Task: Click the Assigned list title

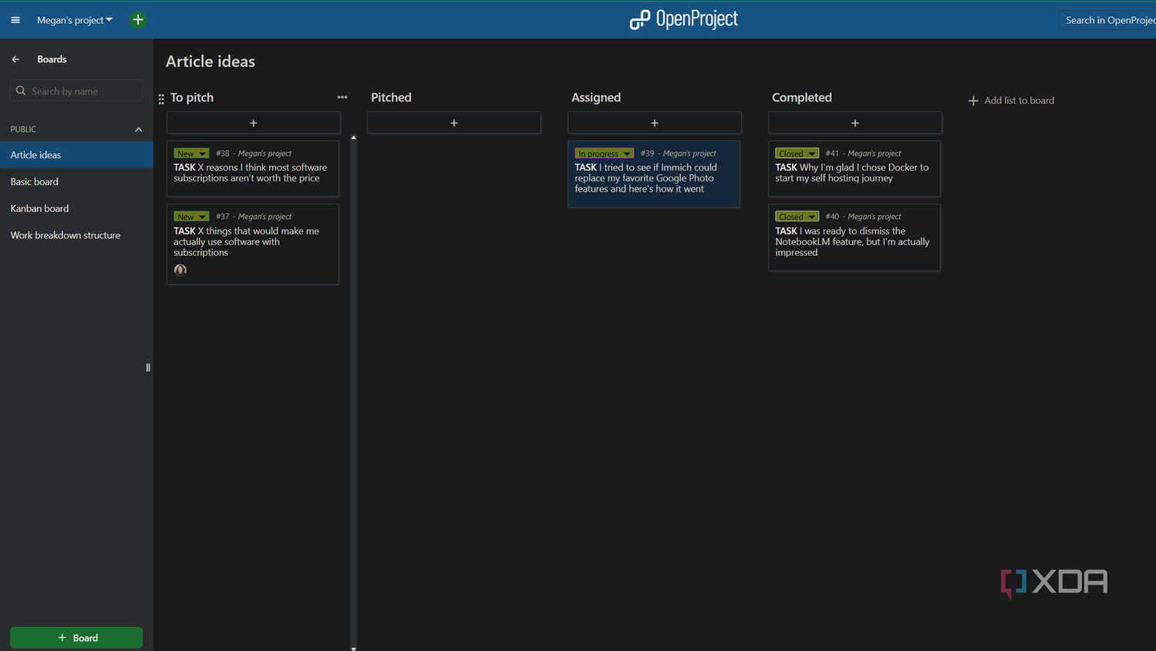Action: (596, 98)
